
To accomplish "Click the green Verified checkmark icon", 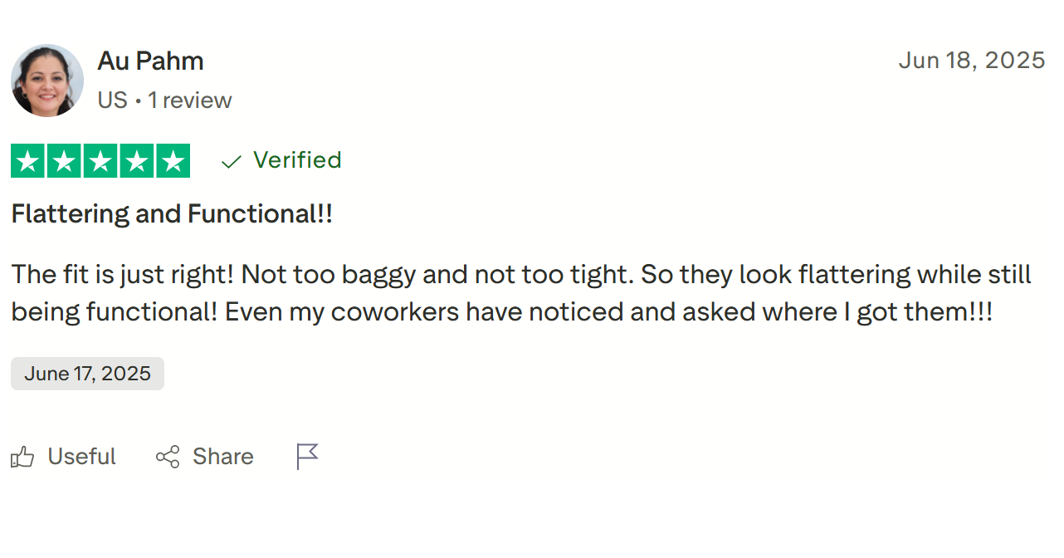I will pyautogui.click(x=232, y=161).
